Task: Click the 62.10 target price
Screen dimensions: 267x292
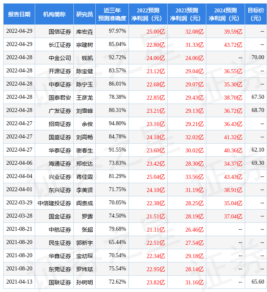Action: pyautogui.click(x=258, y=150)
